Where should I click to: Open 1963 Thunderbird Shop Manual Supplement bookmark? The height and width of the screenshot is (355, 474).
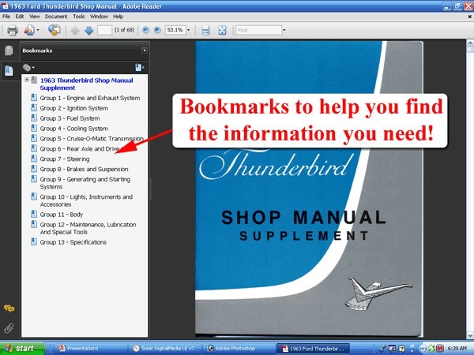[86, 84]
